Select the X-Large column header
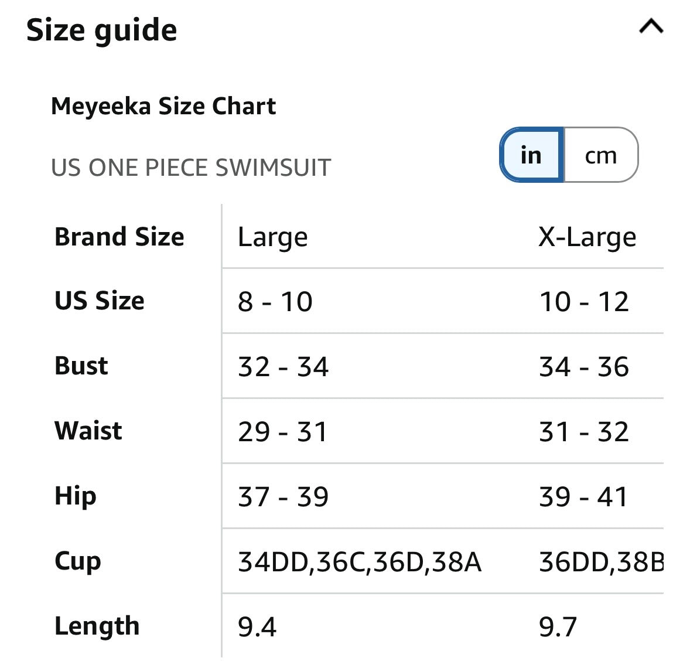The width and height of the screenshot is (690, 668). click(x=587, y=237)
